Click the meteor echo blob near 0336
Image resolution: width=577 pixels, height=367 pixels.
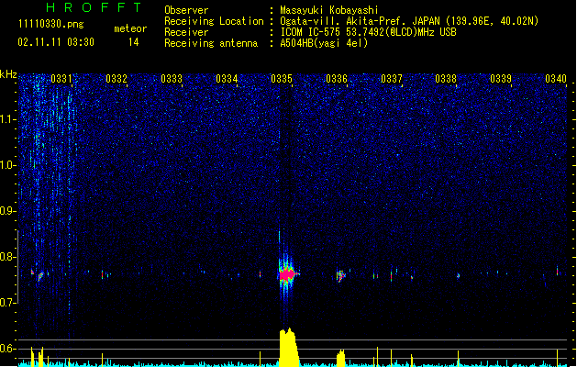(341, 276)
